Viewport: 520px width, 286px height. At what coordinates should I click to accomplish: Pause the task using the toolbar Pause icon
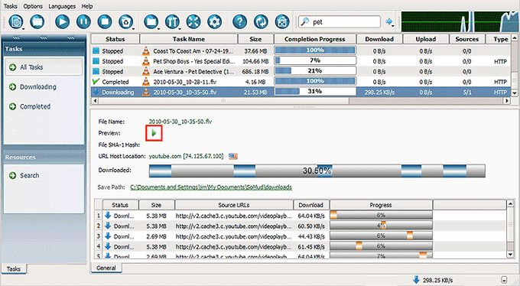(83, 22)
